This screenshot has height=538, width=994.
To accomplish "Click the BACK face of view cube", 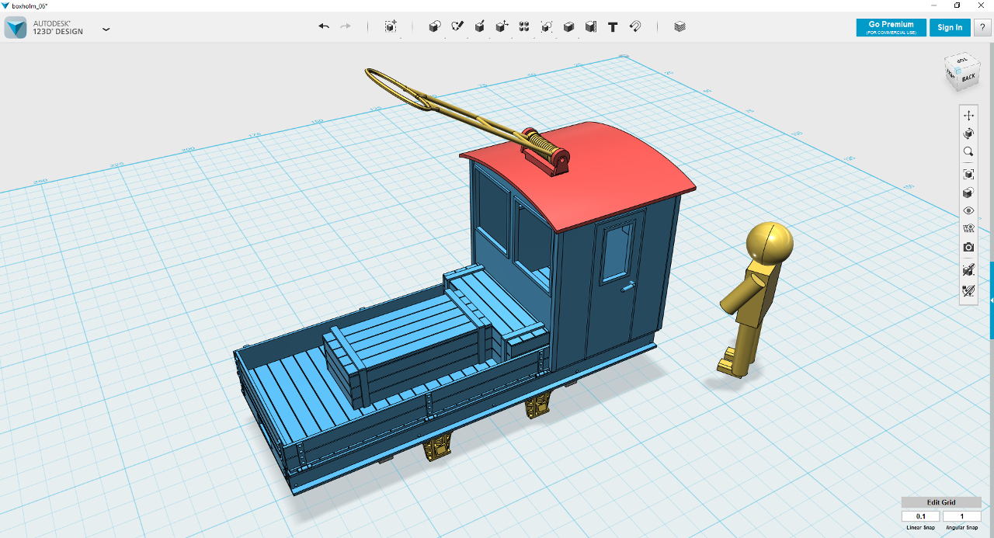I will 968,77.
